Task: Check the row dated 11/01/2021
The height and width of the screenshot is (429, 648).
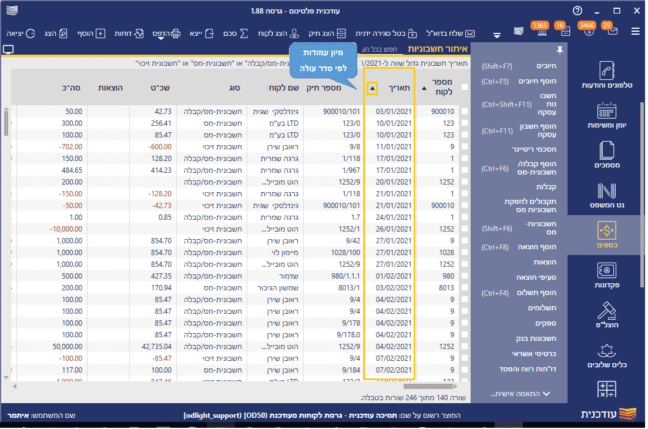Action: pos(465,146)
